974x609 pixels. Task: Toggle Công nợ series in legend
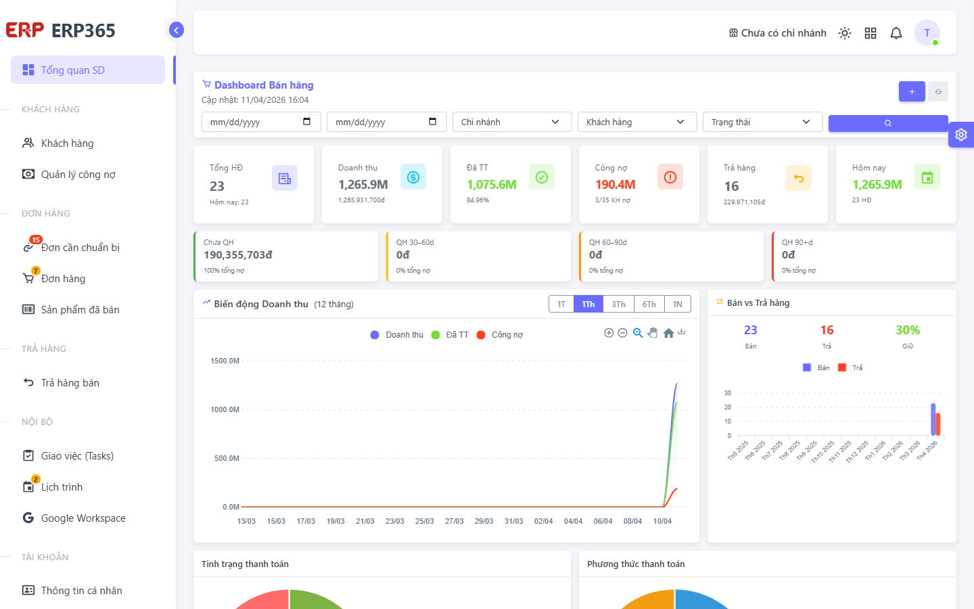[x=500, y=335]
